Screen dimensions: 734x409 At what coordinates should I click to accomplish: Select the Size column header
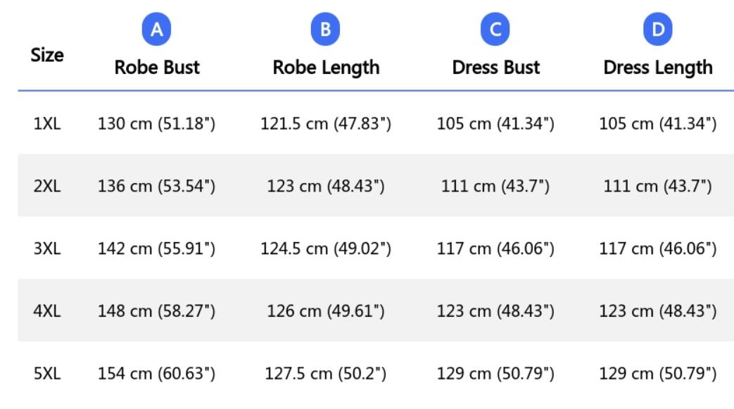[47, 56]
